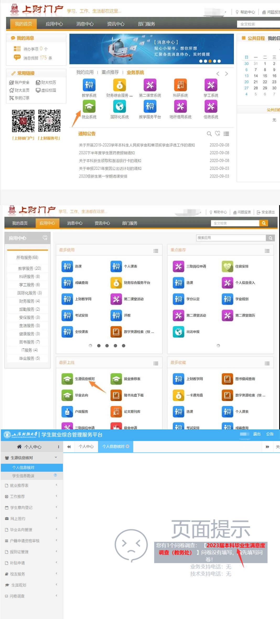Image resolution: width=280 pixels, height=619 pixels.
Task: Open the 就业推荐表 app icon in 最新上线
Action: [116, 379]
